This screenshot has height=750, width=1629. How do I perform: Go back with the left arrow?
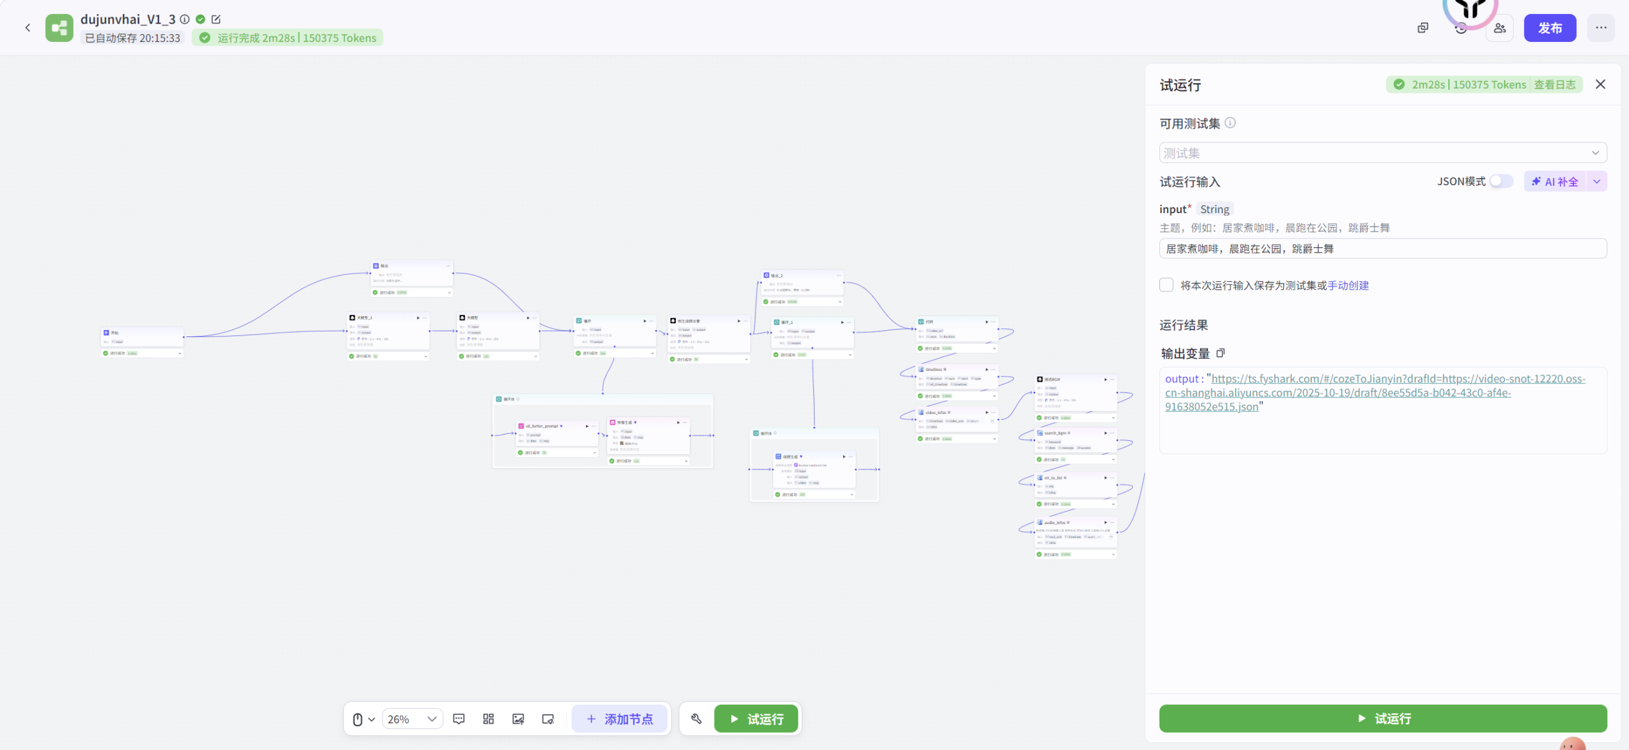(28, 28)
